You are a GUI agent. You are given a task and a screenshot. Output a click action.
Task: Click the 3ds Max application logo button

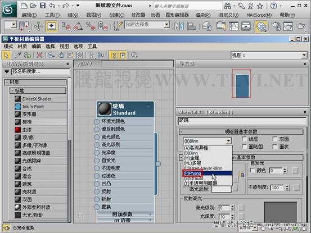pos(9,10)
